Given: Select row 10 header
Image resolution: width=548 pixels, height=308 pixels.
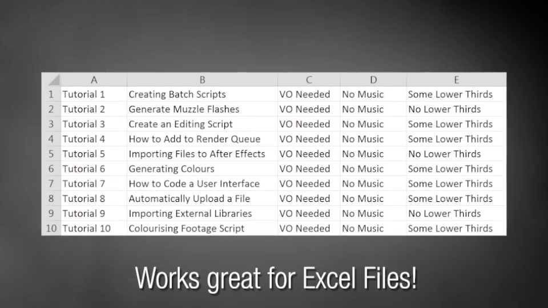Looking at the screenshot, I should pyautogui.click(x=51, y=228).
